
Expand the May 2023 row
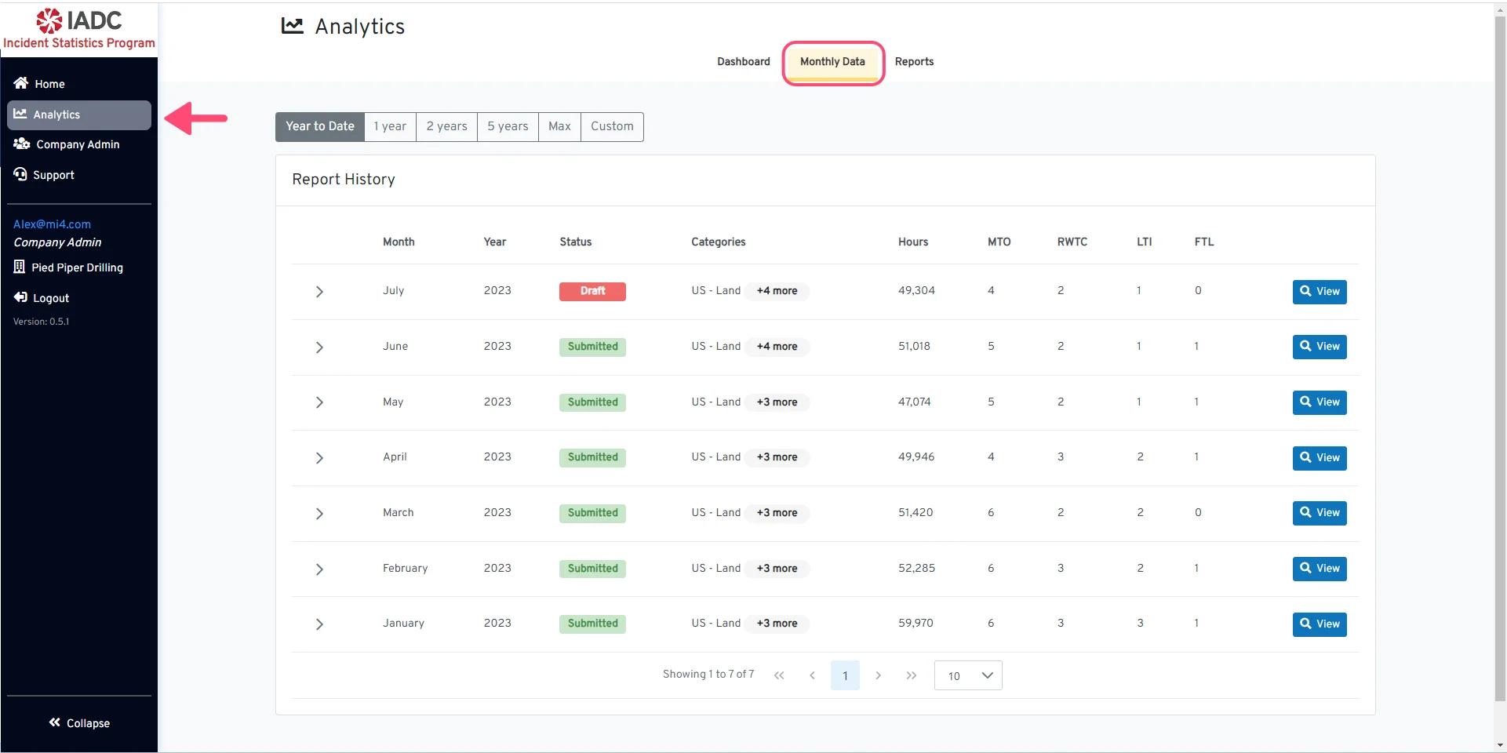pyautogui.click(x=319, y=402)
